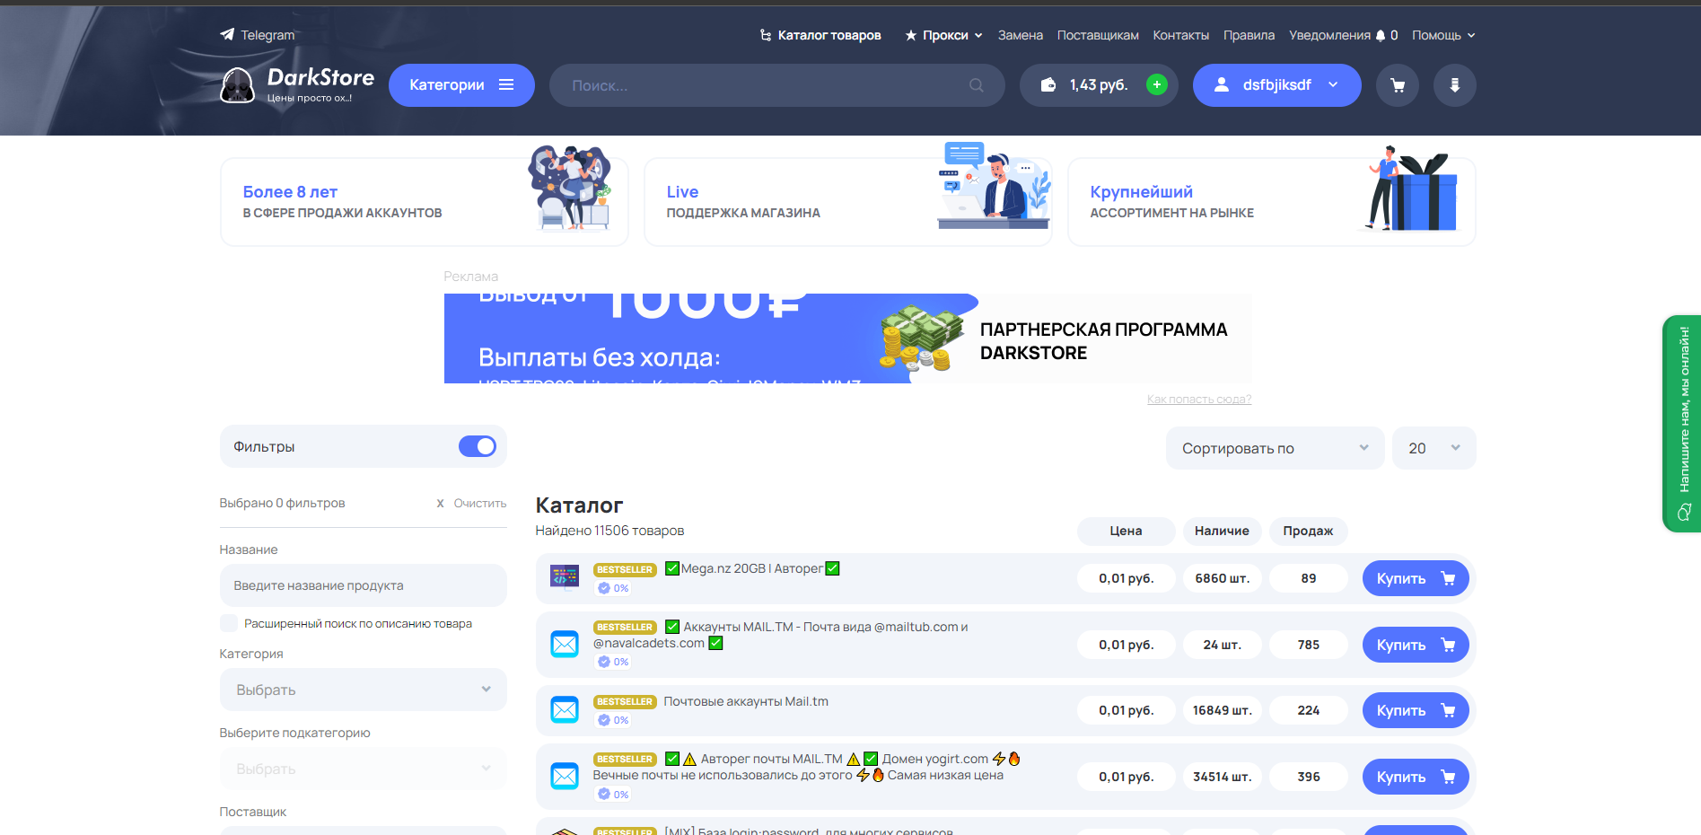Screen dimensions: 1701x835
Task: Click Найдено 11506 товаров text
Action: point(609,531)
